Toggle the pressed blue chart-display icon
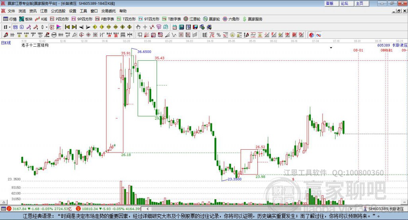This screenshot has height=220, width=408. [x=16, y=27]
